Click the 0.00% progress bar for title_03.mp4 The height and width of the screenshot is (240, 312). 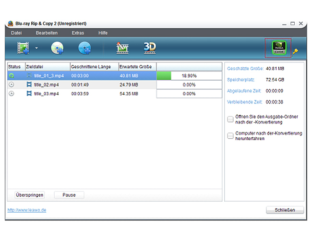point(189,94)
